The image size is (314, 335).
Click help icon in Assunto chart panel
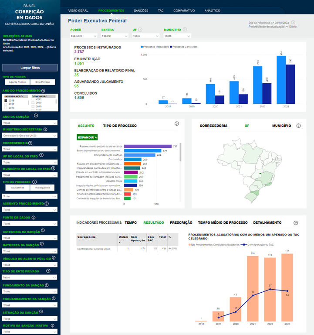pos(176,124)
